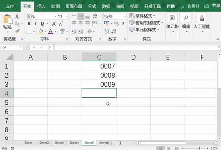Click the Italic formatting icon
The width and height of the screenshot is (221, 150).
[36, 24]
